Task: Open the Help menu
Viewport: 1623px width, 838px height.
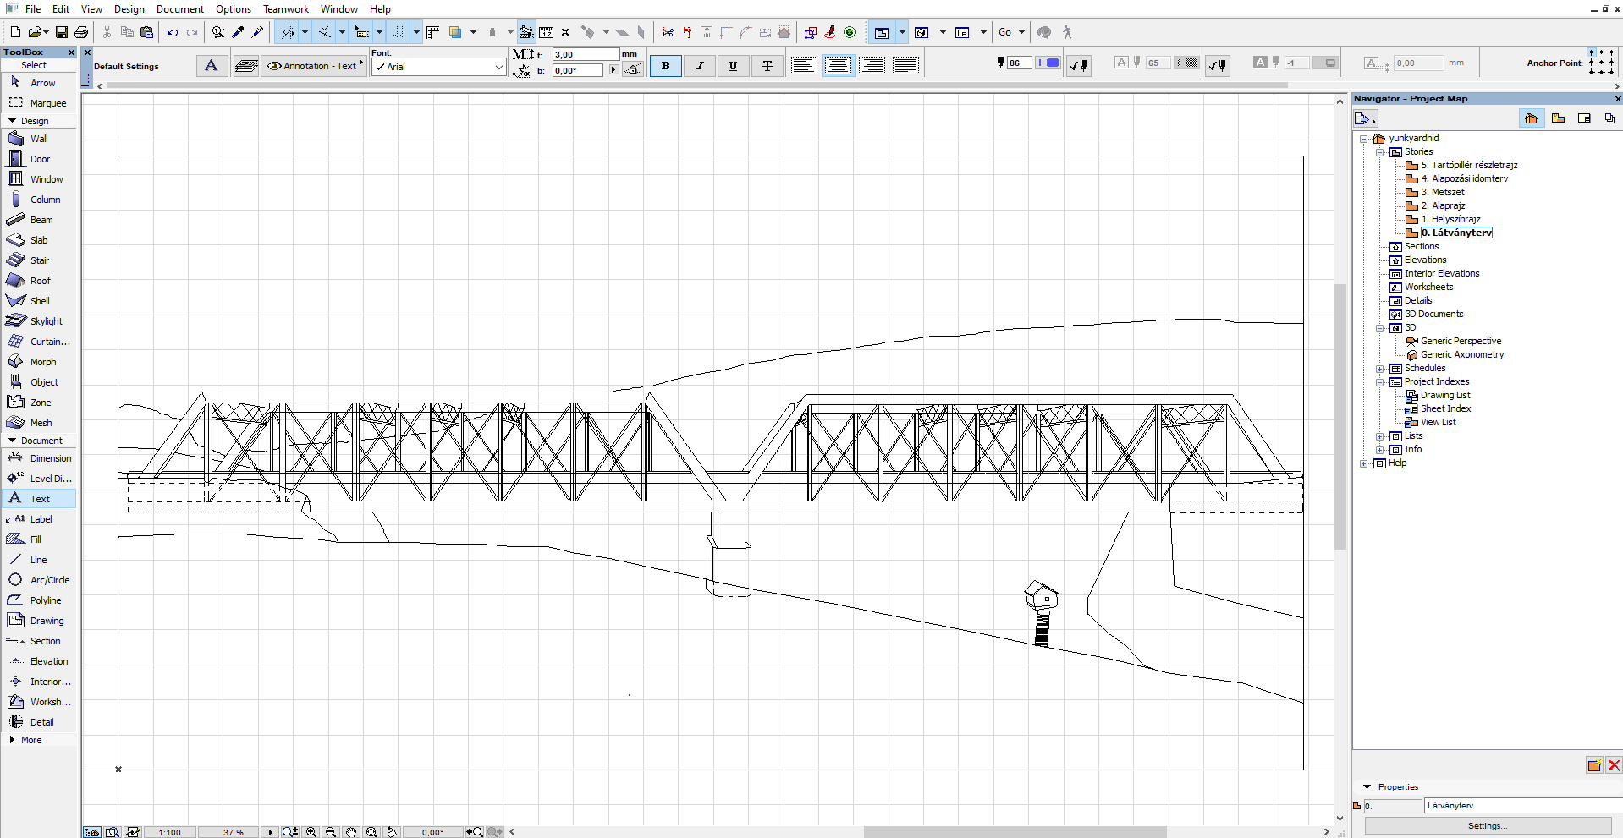Action: coord(380,9)
